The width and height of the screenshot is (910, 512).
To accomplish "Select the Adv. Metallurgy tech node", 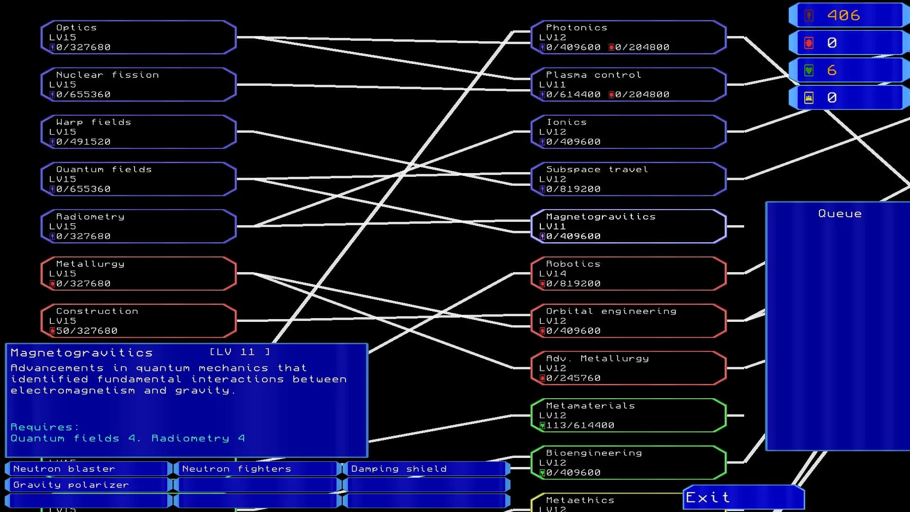I will click(x=628, y=368).
